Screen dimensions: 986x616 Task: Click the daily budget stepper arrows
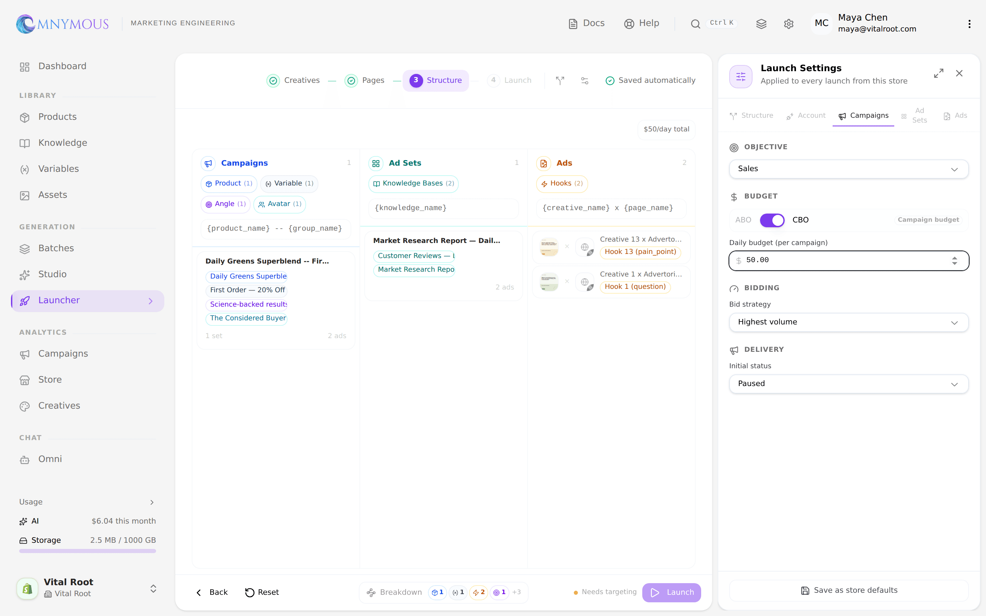[x=954, y=261]
